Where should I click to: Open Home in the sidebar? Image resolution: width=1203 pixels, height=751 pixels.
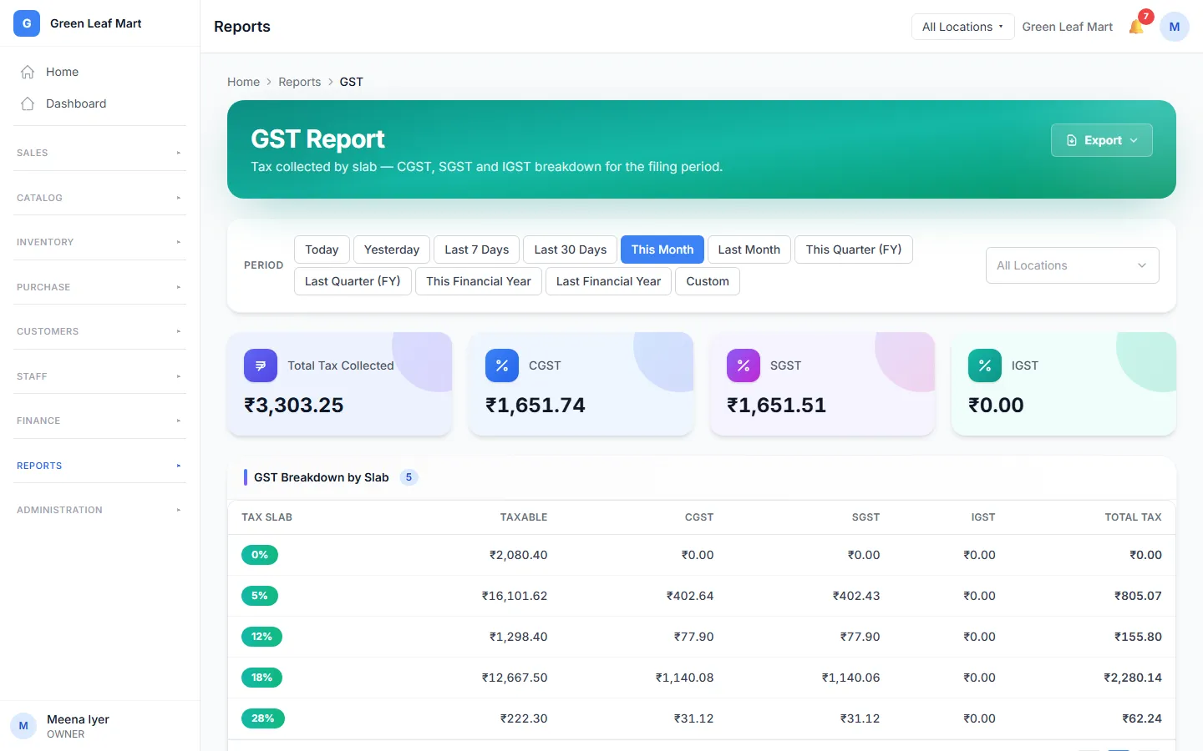pos(99,72)
